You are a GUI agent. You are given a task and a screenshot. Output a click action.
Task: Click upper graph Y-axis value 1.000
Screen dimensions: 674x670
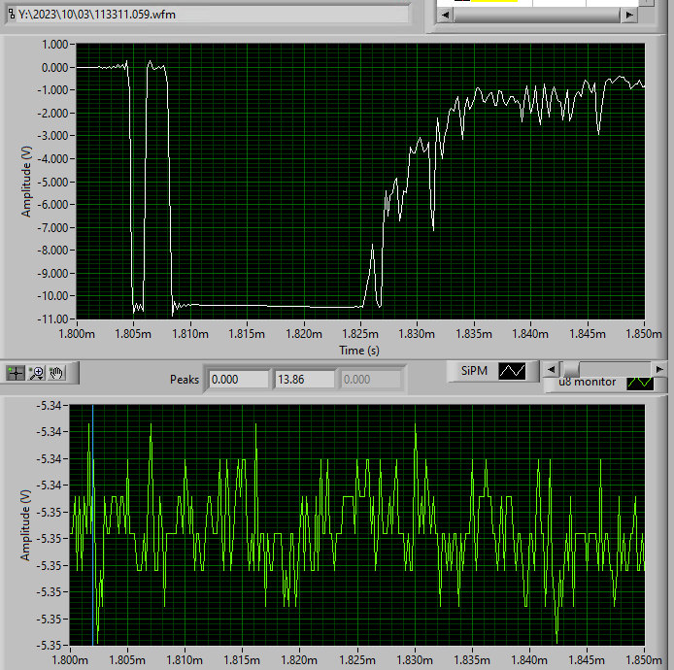pyautogui.click(x=55, y=45)
